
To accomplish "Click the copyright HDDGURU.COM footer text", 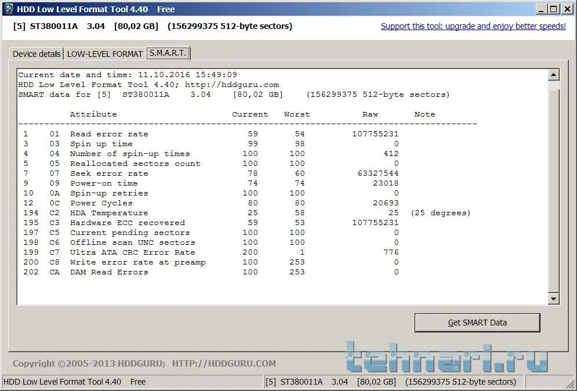I will [144, 364].
